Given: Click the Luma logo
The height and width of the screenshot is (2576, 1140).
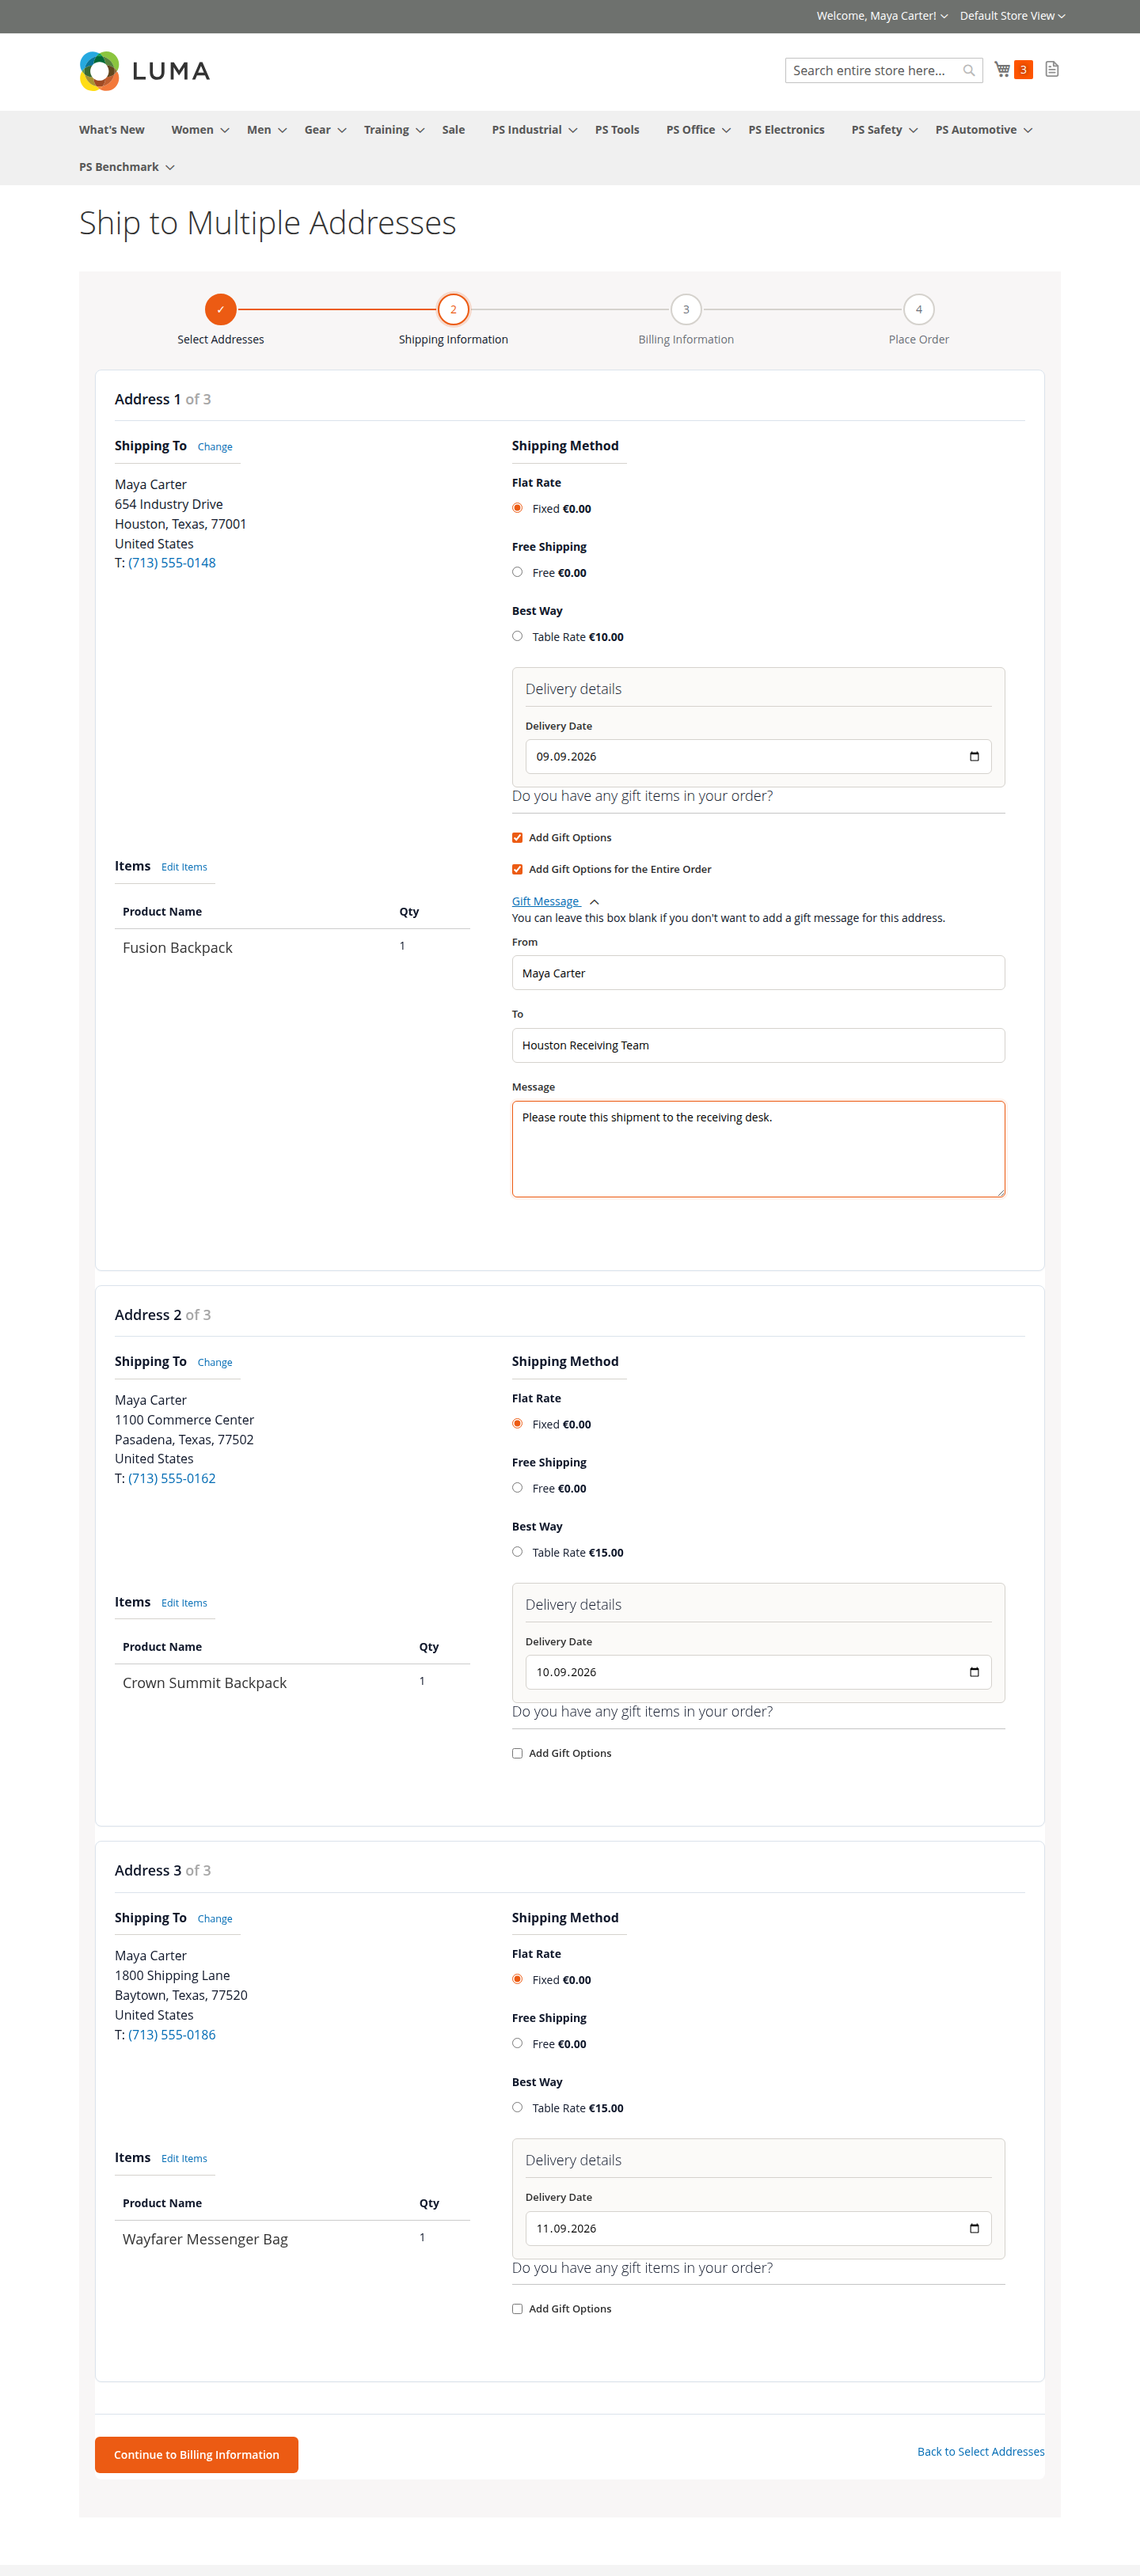Looking at the screenshot, I should point(145,71).
